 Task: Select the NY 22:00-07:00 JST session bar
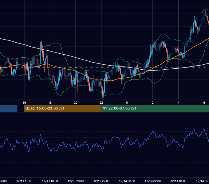pos(155,108)
